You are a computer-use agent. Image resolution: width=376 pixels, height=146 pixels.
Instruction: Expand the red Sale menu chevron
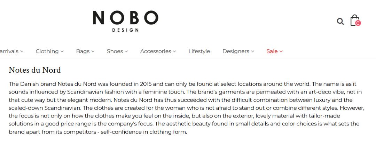[x=281, y=51]
